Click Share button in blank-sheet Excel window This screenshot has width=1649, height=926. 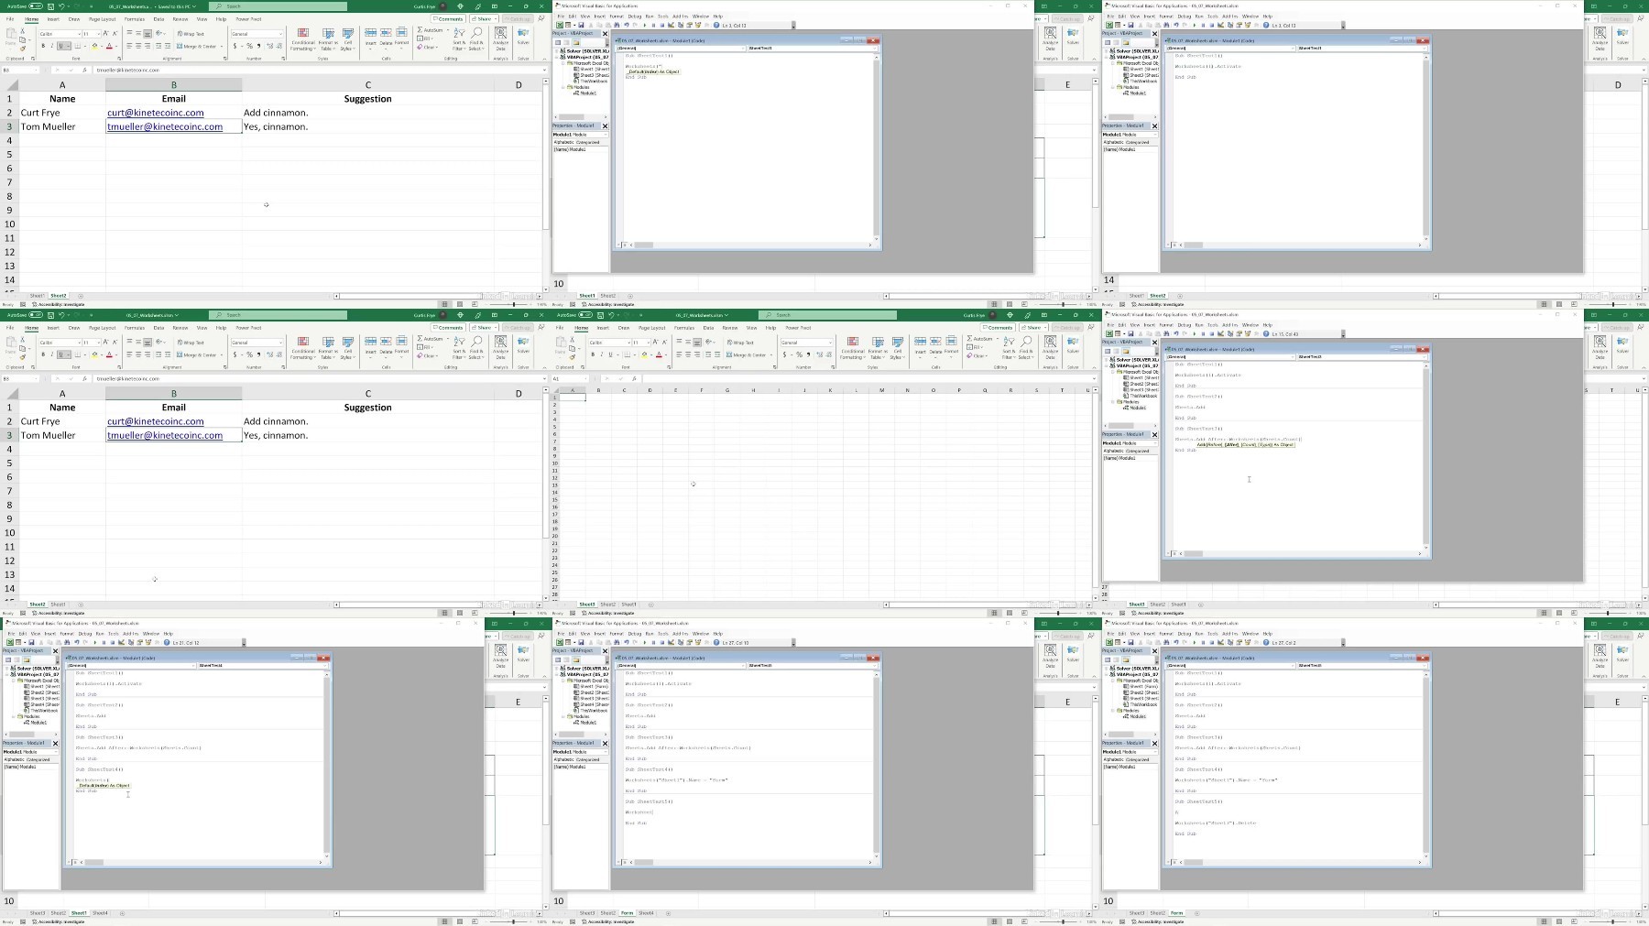pyautogui.click(x=1033, y=328)
